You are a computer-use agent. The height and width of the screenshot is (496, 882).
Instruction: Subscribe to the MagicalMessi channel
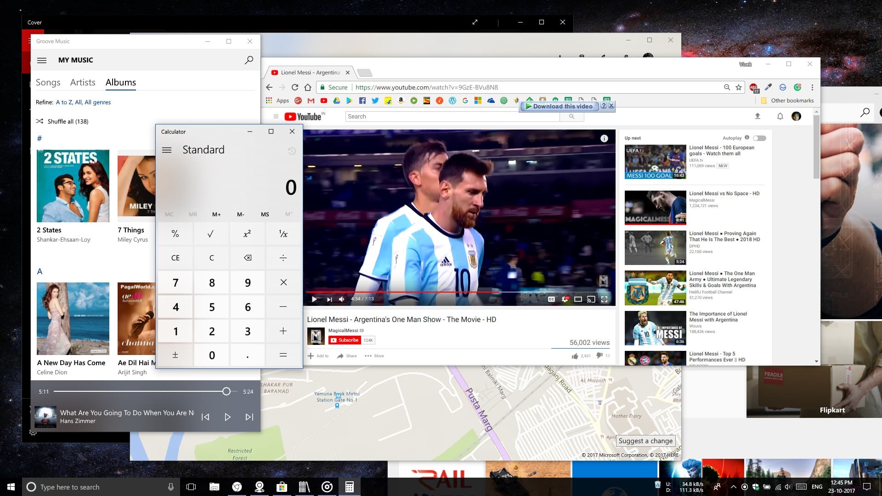click(345, 340)
